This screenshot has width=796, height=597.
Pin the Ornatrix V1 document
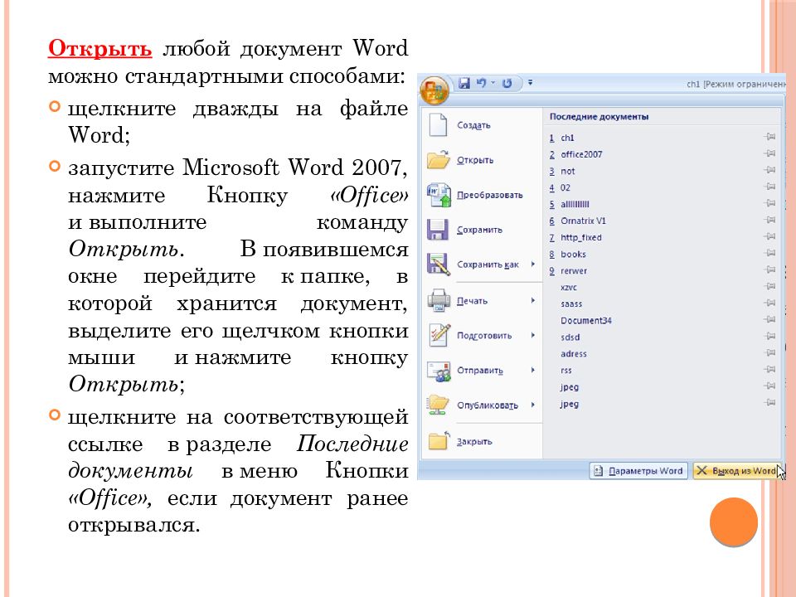[769, 220]
